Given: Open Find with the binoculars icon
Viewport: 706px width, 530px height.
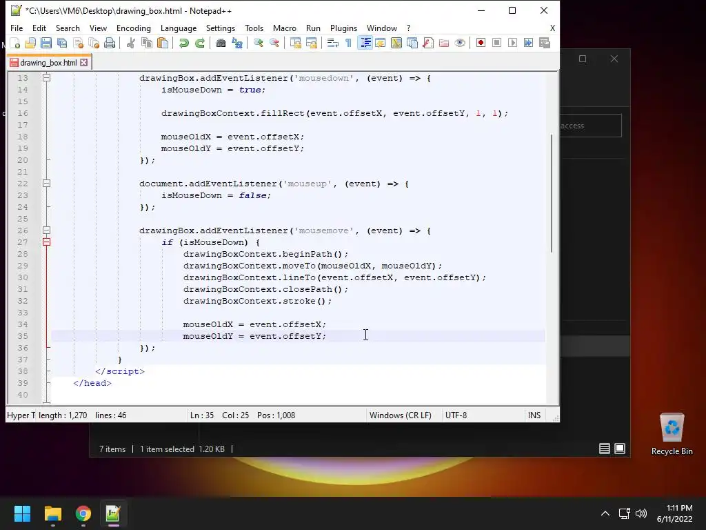Looking at the screenshot, I should coord(221,43).
